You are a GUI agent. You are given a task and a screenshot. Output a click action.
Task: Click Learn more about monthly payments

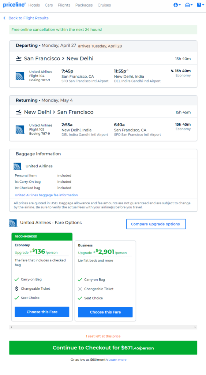coord(117,360)
